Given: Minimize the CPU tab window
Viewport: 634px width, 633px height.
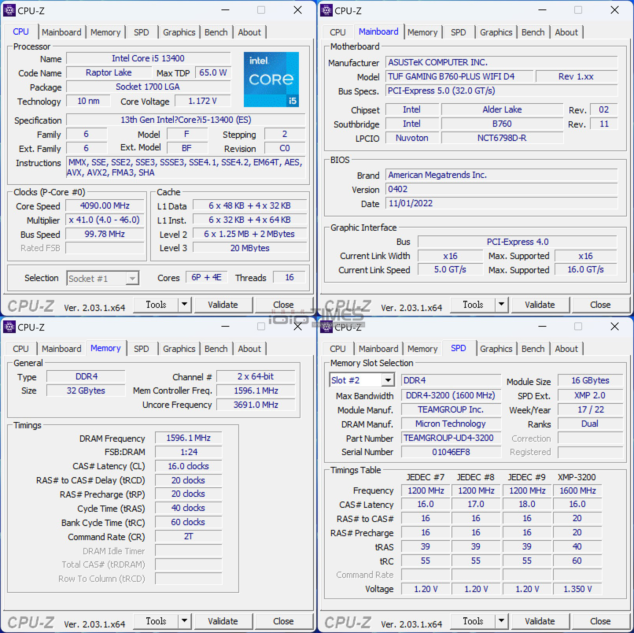Looking at the screenshot, I should 225,10.
